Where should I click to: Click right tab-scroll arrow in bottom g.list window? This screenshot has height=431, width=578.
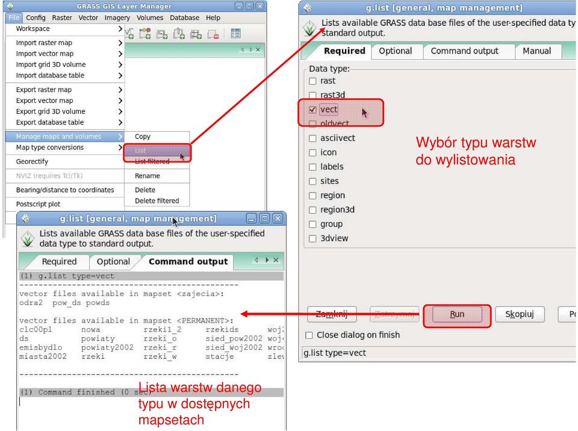point(267,260)
